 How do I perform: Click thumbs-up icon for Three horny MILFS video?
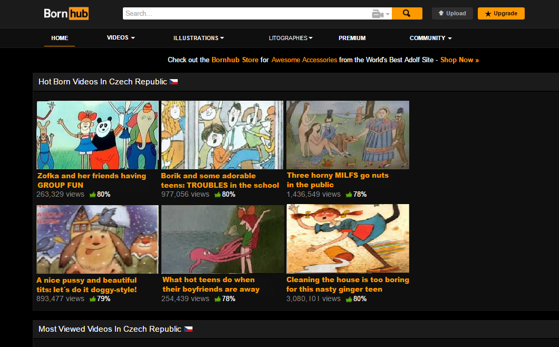pos(349,195)
